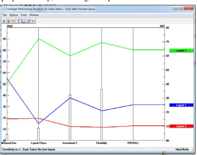Click the Material Han axis label
Viewport: 197px width, 155px height.
(9, 143)
